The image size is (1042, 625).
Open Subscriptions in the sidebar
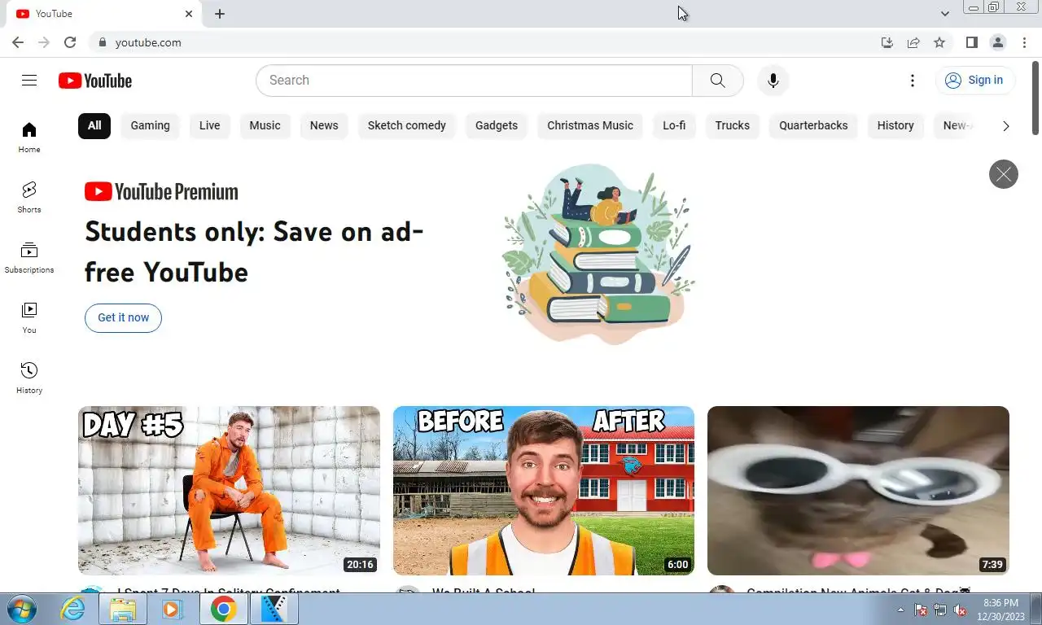29,257
